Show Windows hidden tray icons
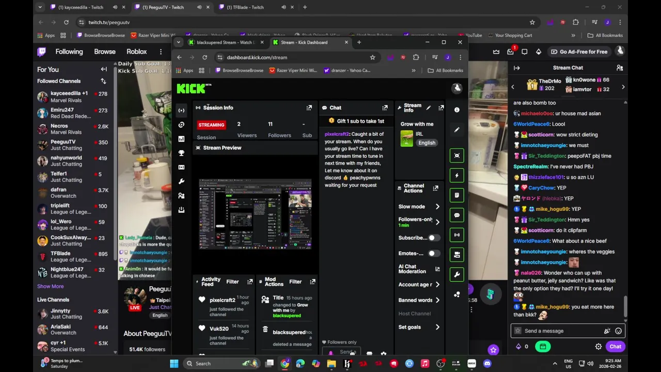Image resolution: width=661 pixels, height=372 pixels. 555,363
